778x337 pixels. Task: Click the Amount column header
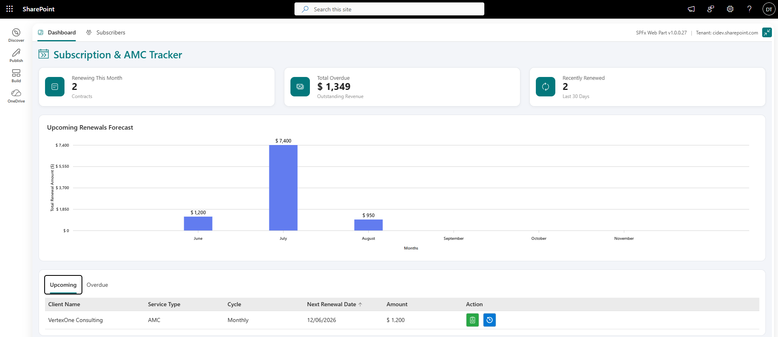coord(397,304)
